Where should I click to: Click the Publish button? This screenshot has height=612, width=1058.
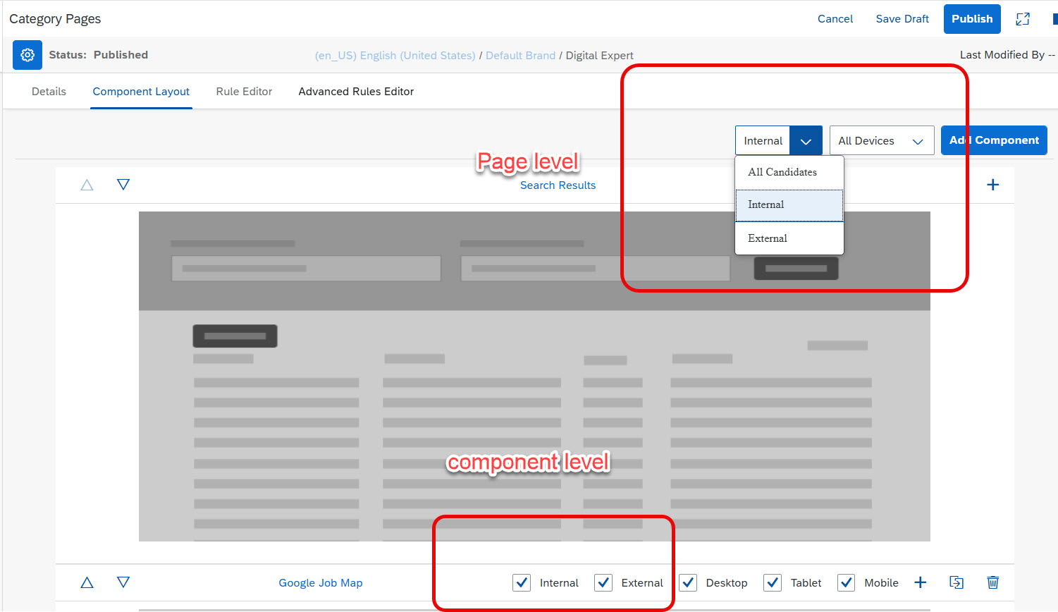coord(972,19)
